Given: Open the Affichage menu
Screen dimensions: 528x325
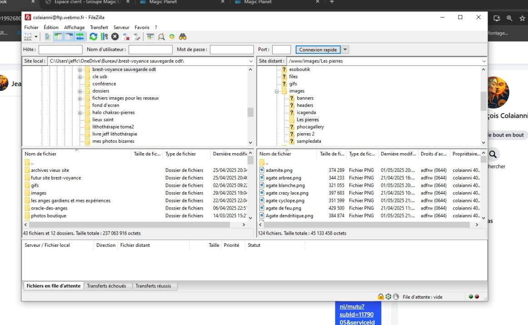Looking at the screenshot, I should tap(75, 27).
